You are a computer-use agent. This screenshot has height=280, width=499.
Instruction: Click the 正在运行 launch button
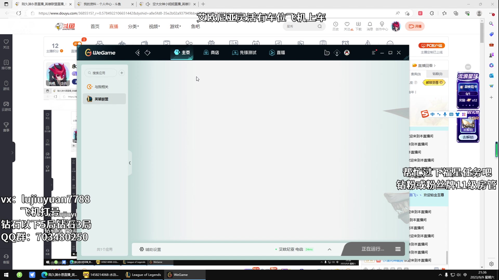point(373,249)
